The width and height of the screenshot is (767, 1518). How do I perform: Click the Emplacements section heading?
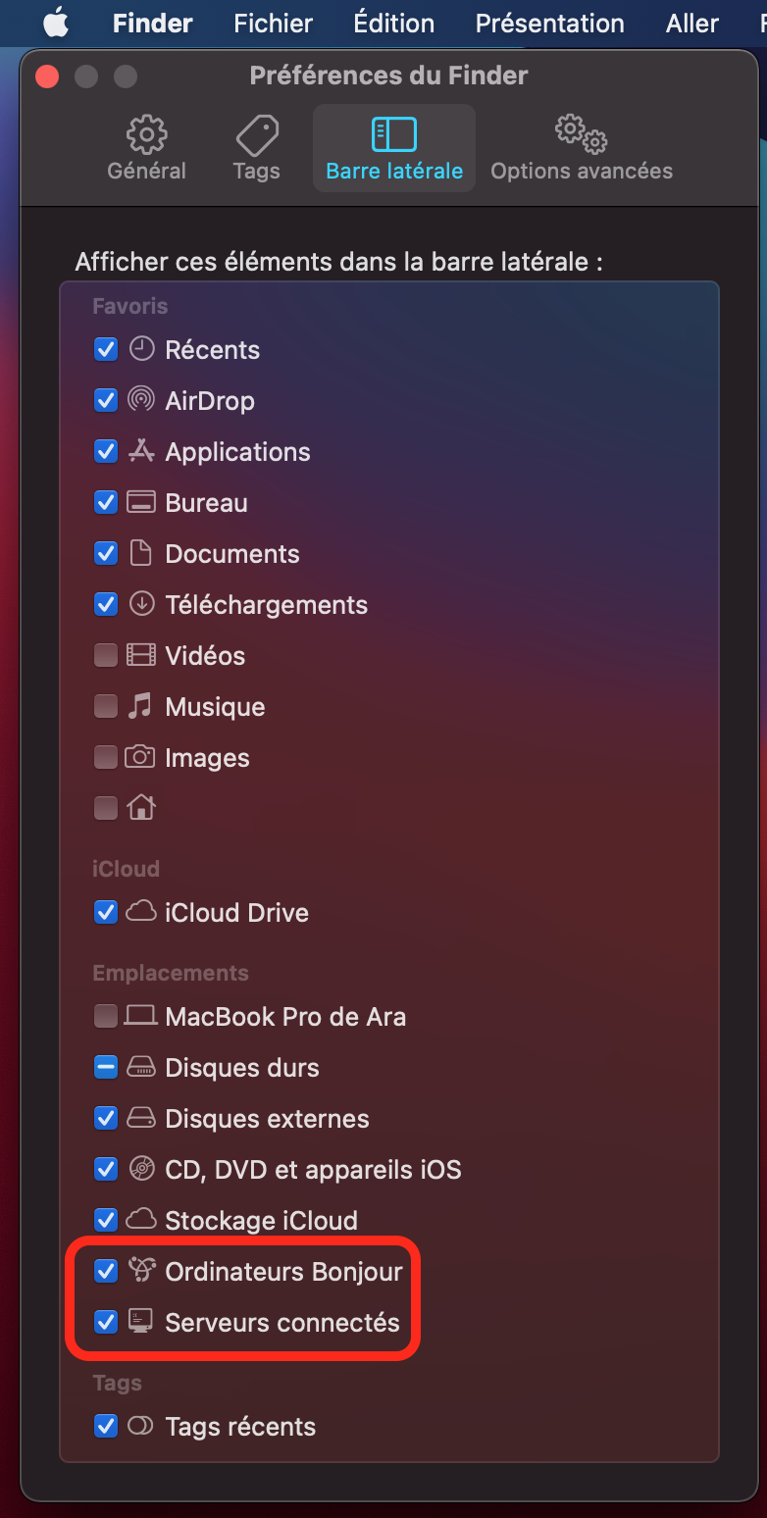tap(171, 973)
